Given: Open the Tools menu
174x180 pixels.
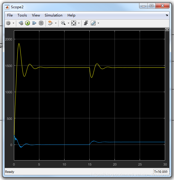Looking at the screenshot, I should tap(22, 15).
